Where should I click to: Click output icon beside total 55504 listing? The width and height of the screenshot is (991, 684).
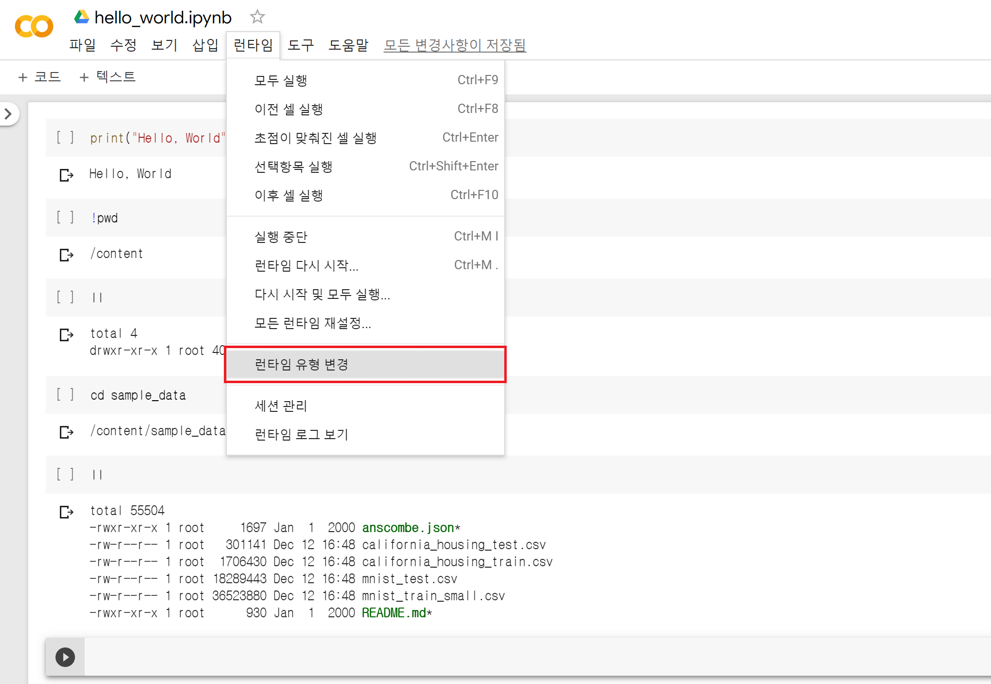[66, 512]
